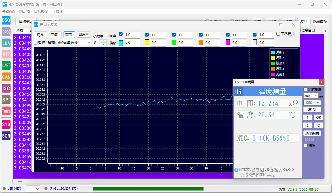Open the 工具(Z) menu

coord(58,12)
